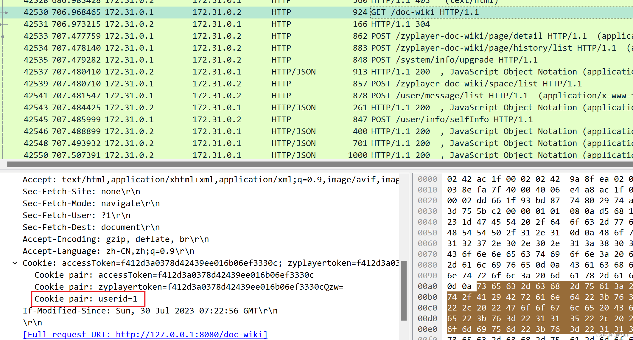
Task: Select the Accept-Language header line
Action: 108,251
